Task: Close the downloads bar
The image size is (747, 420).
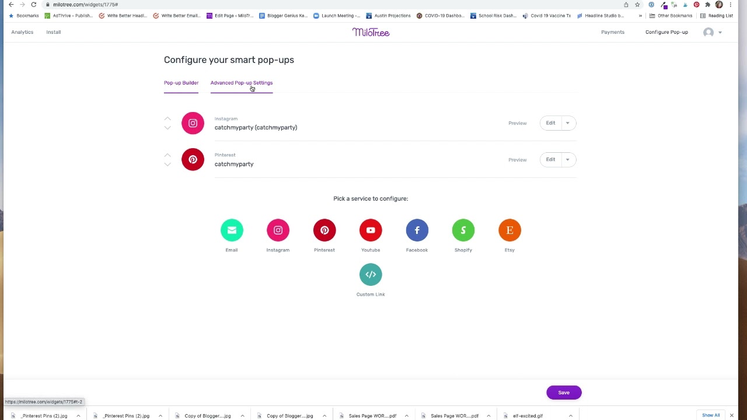Action: [731, 415]
